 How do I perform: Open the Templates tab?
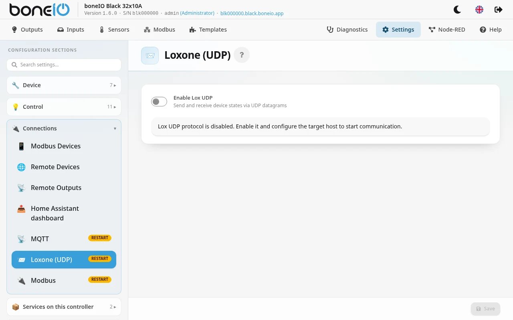[x=208, y=30]
